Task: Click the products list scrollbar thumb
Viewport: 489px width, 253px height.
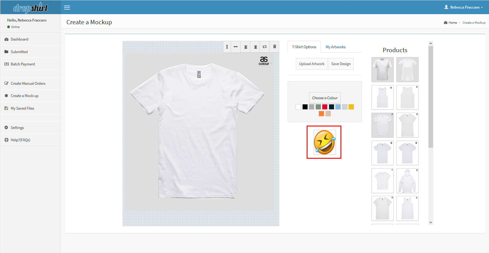Action: 431,97
